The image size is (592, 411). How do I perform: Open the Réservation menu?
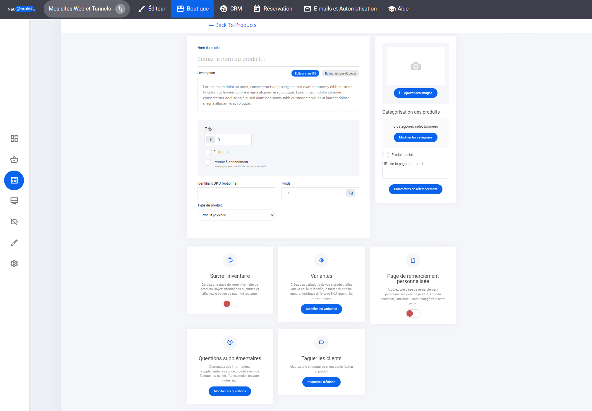click(x=273, y=9)
